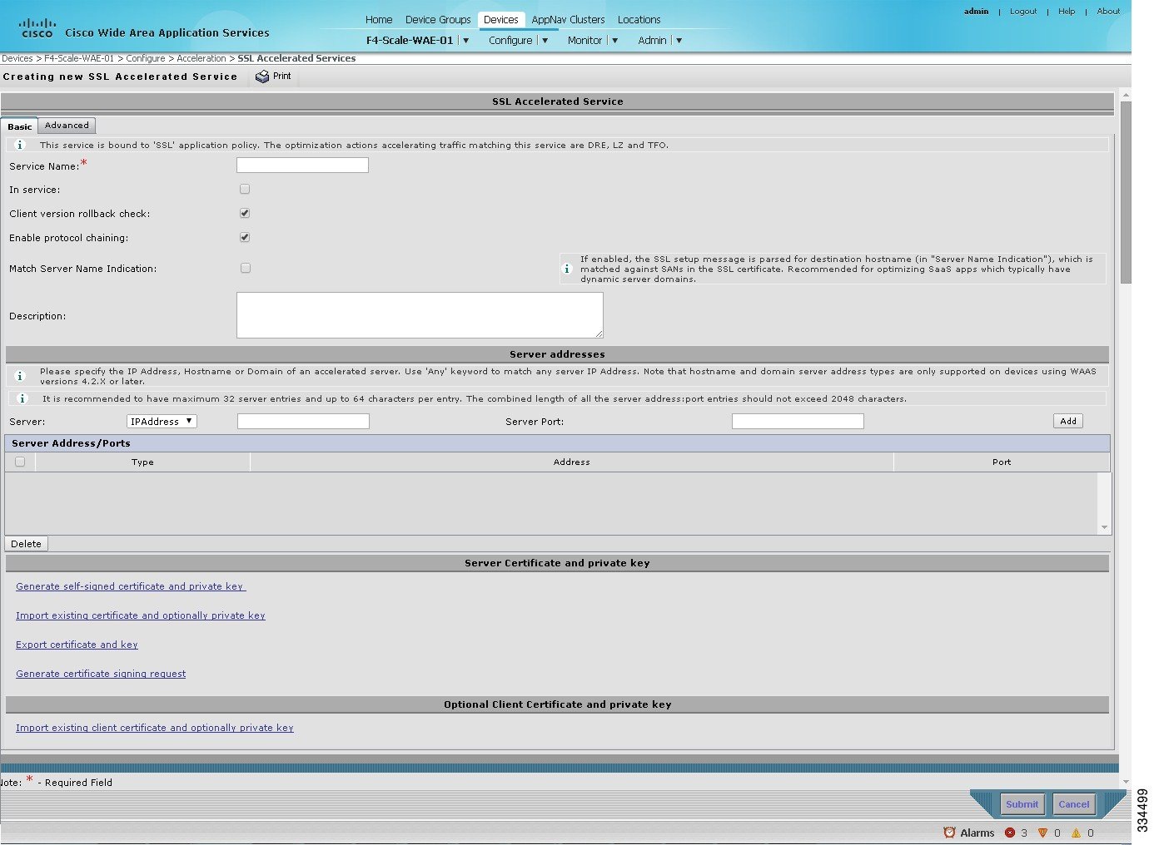Image resolution: width=1154 pixels, height=845 pixels.
Task: Open the Server type IPAddress dropdown
Action: click(x=162, y=421)
